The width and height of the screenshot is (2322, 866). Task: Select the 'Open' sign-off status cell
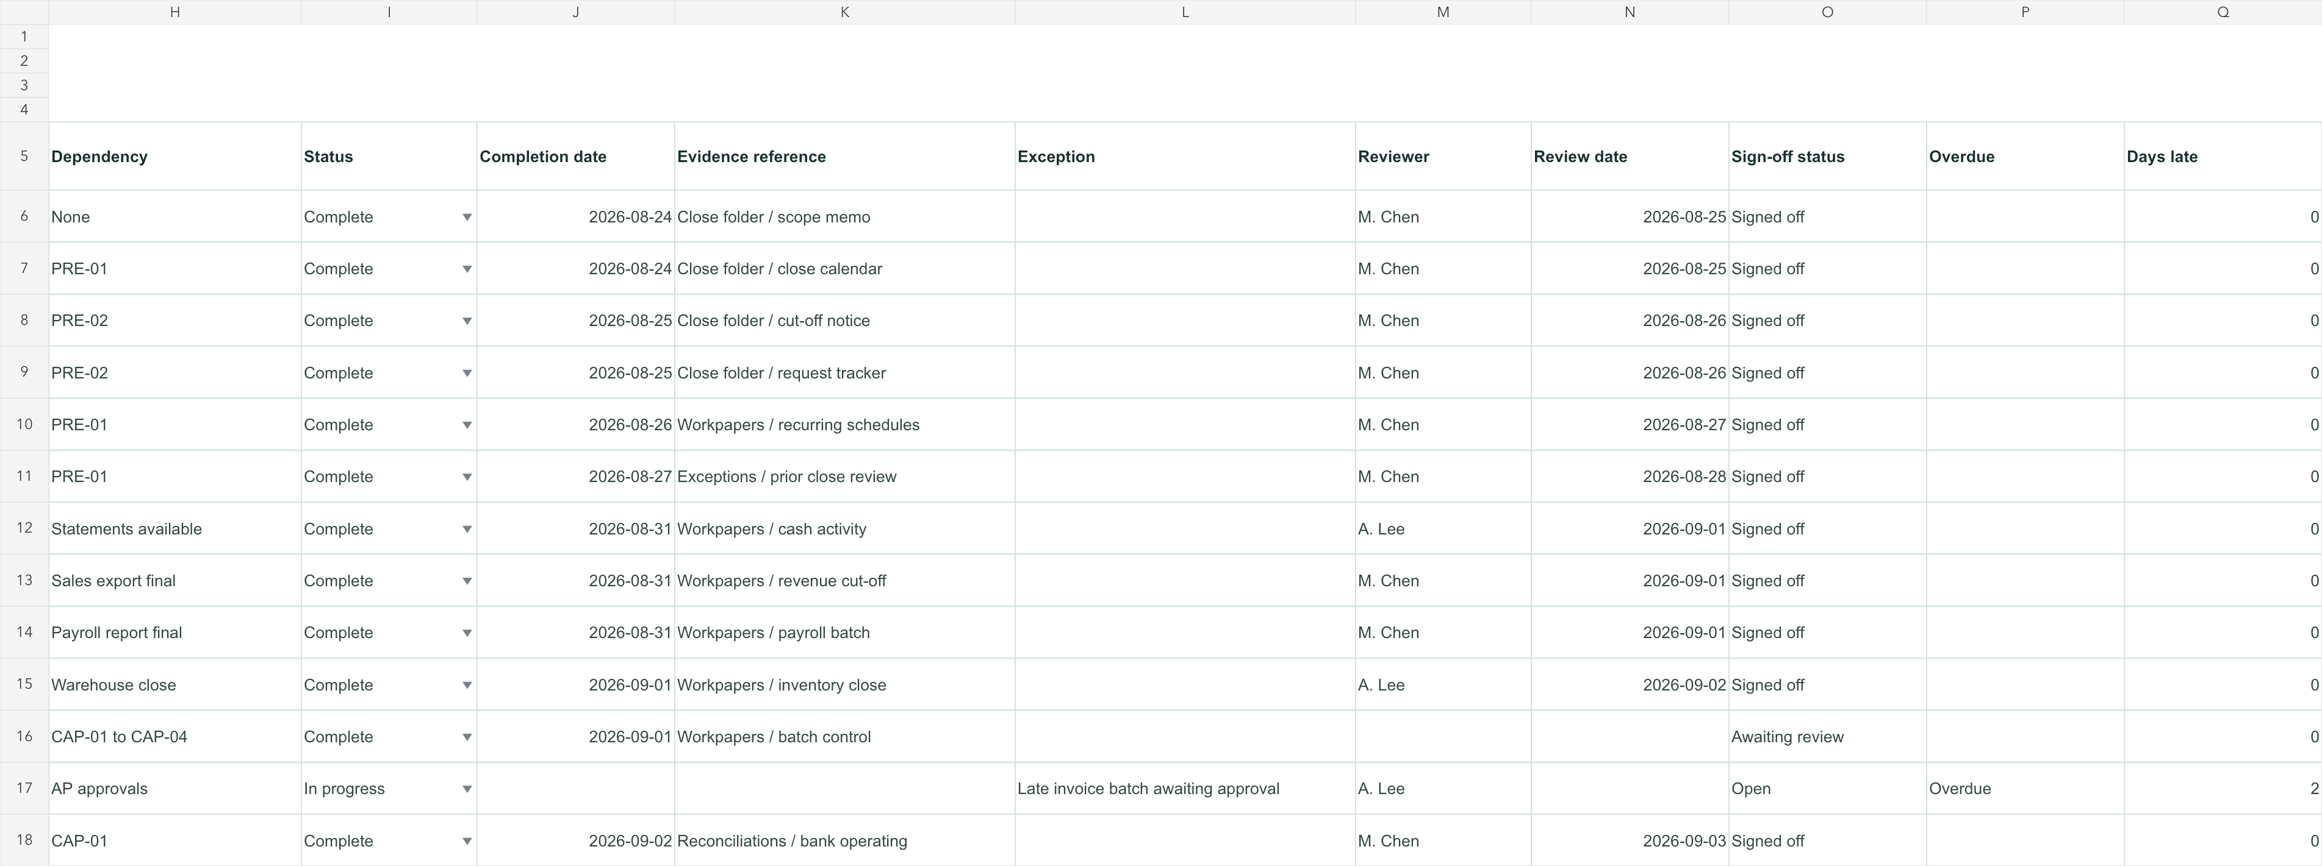point(1828,789)
